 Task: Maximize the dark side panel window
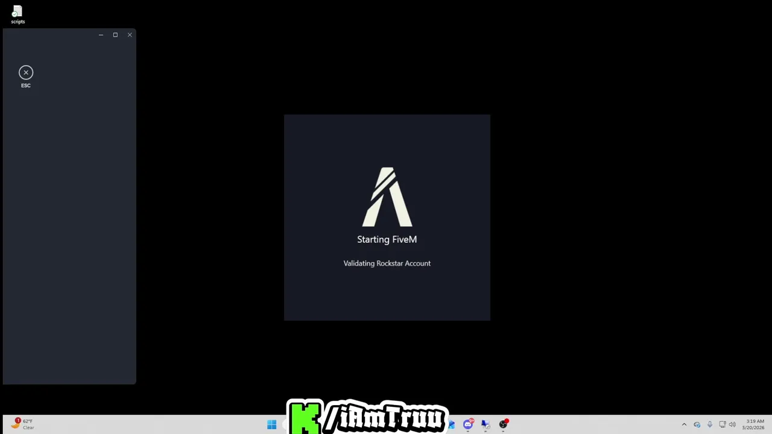[115, 35]
